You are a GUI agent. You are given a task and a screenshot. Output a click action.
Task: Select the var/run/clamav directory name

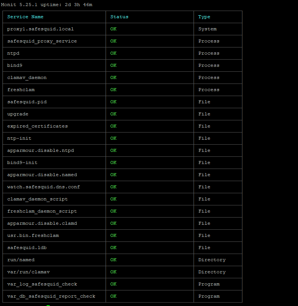[28, 272]
